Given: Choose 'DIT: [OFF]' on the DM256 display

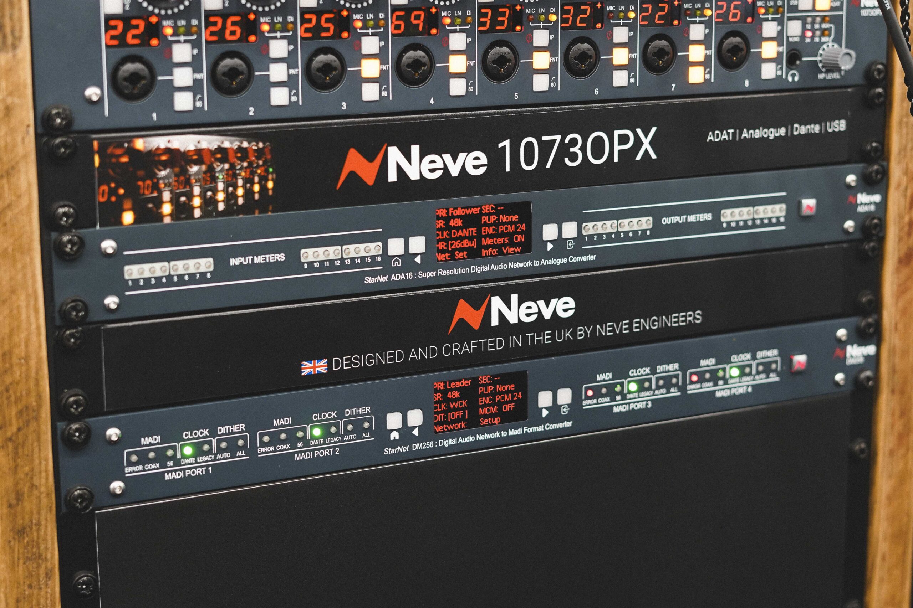Looking at the screenshot, I should 451,416.
